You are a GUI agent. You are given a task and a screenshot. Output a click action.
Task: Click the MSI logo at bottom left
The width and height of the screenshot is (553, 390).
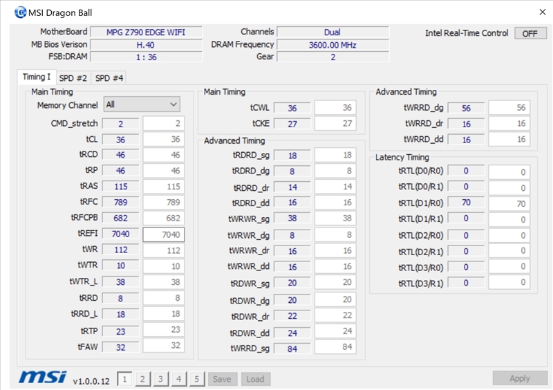click(x=43, y=377)
